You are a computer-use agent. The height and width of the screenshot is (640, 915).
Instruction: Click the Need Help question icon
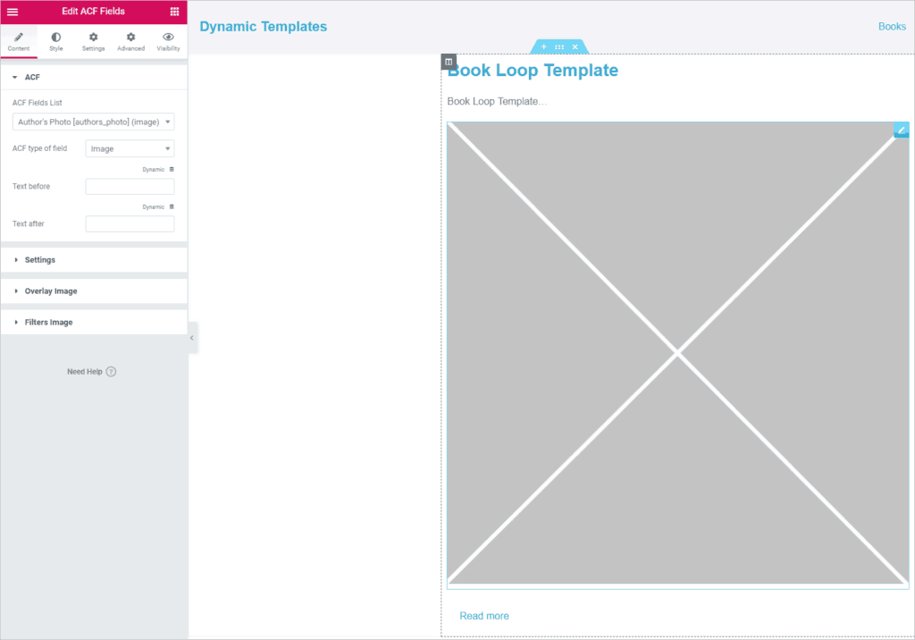(x=111, y=372)
